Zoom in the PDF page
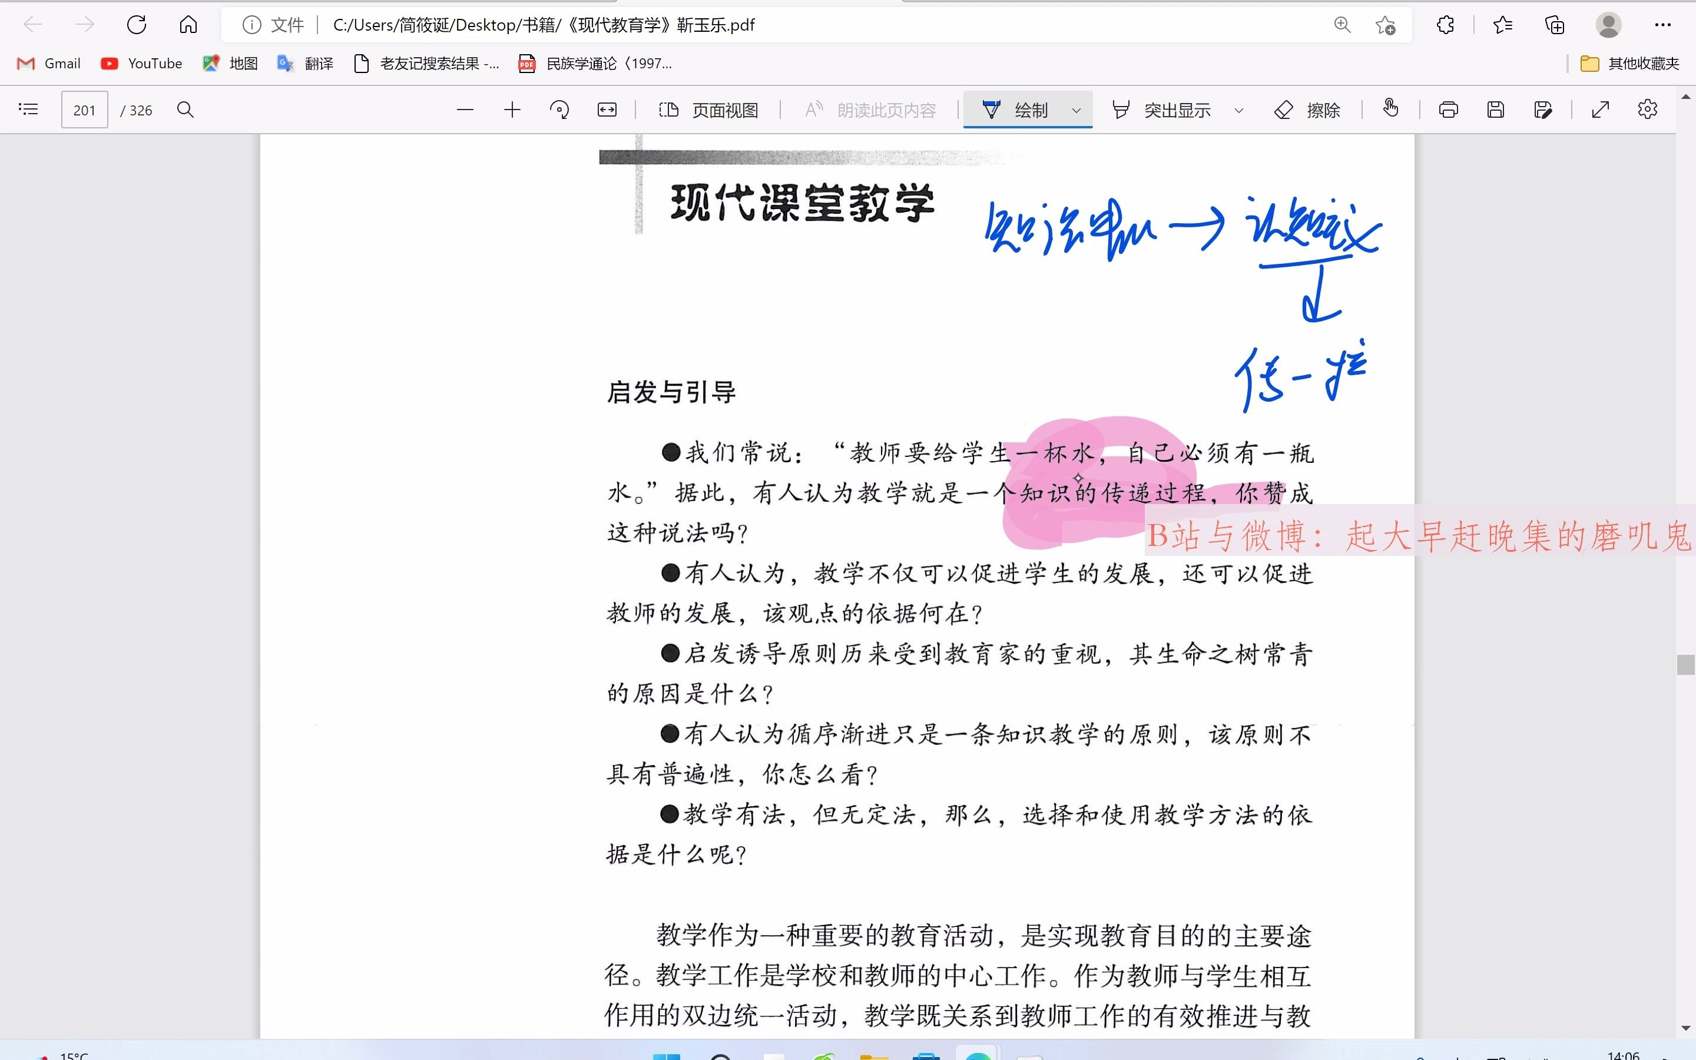 click(512, 110)
